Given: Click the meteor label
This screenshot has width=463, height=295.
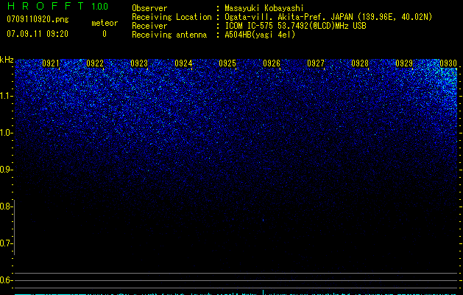Looking at the screenshot, I should point(105,23).
